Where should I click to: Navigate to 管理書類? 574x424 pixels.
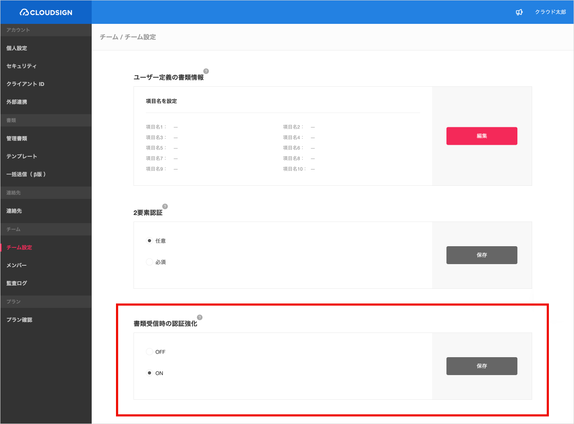click(x=17, y=138)
